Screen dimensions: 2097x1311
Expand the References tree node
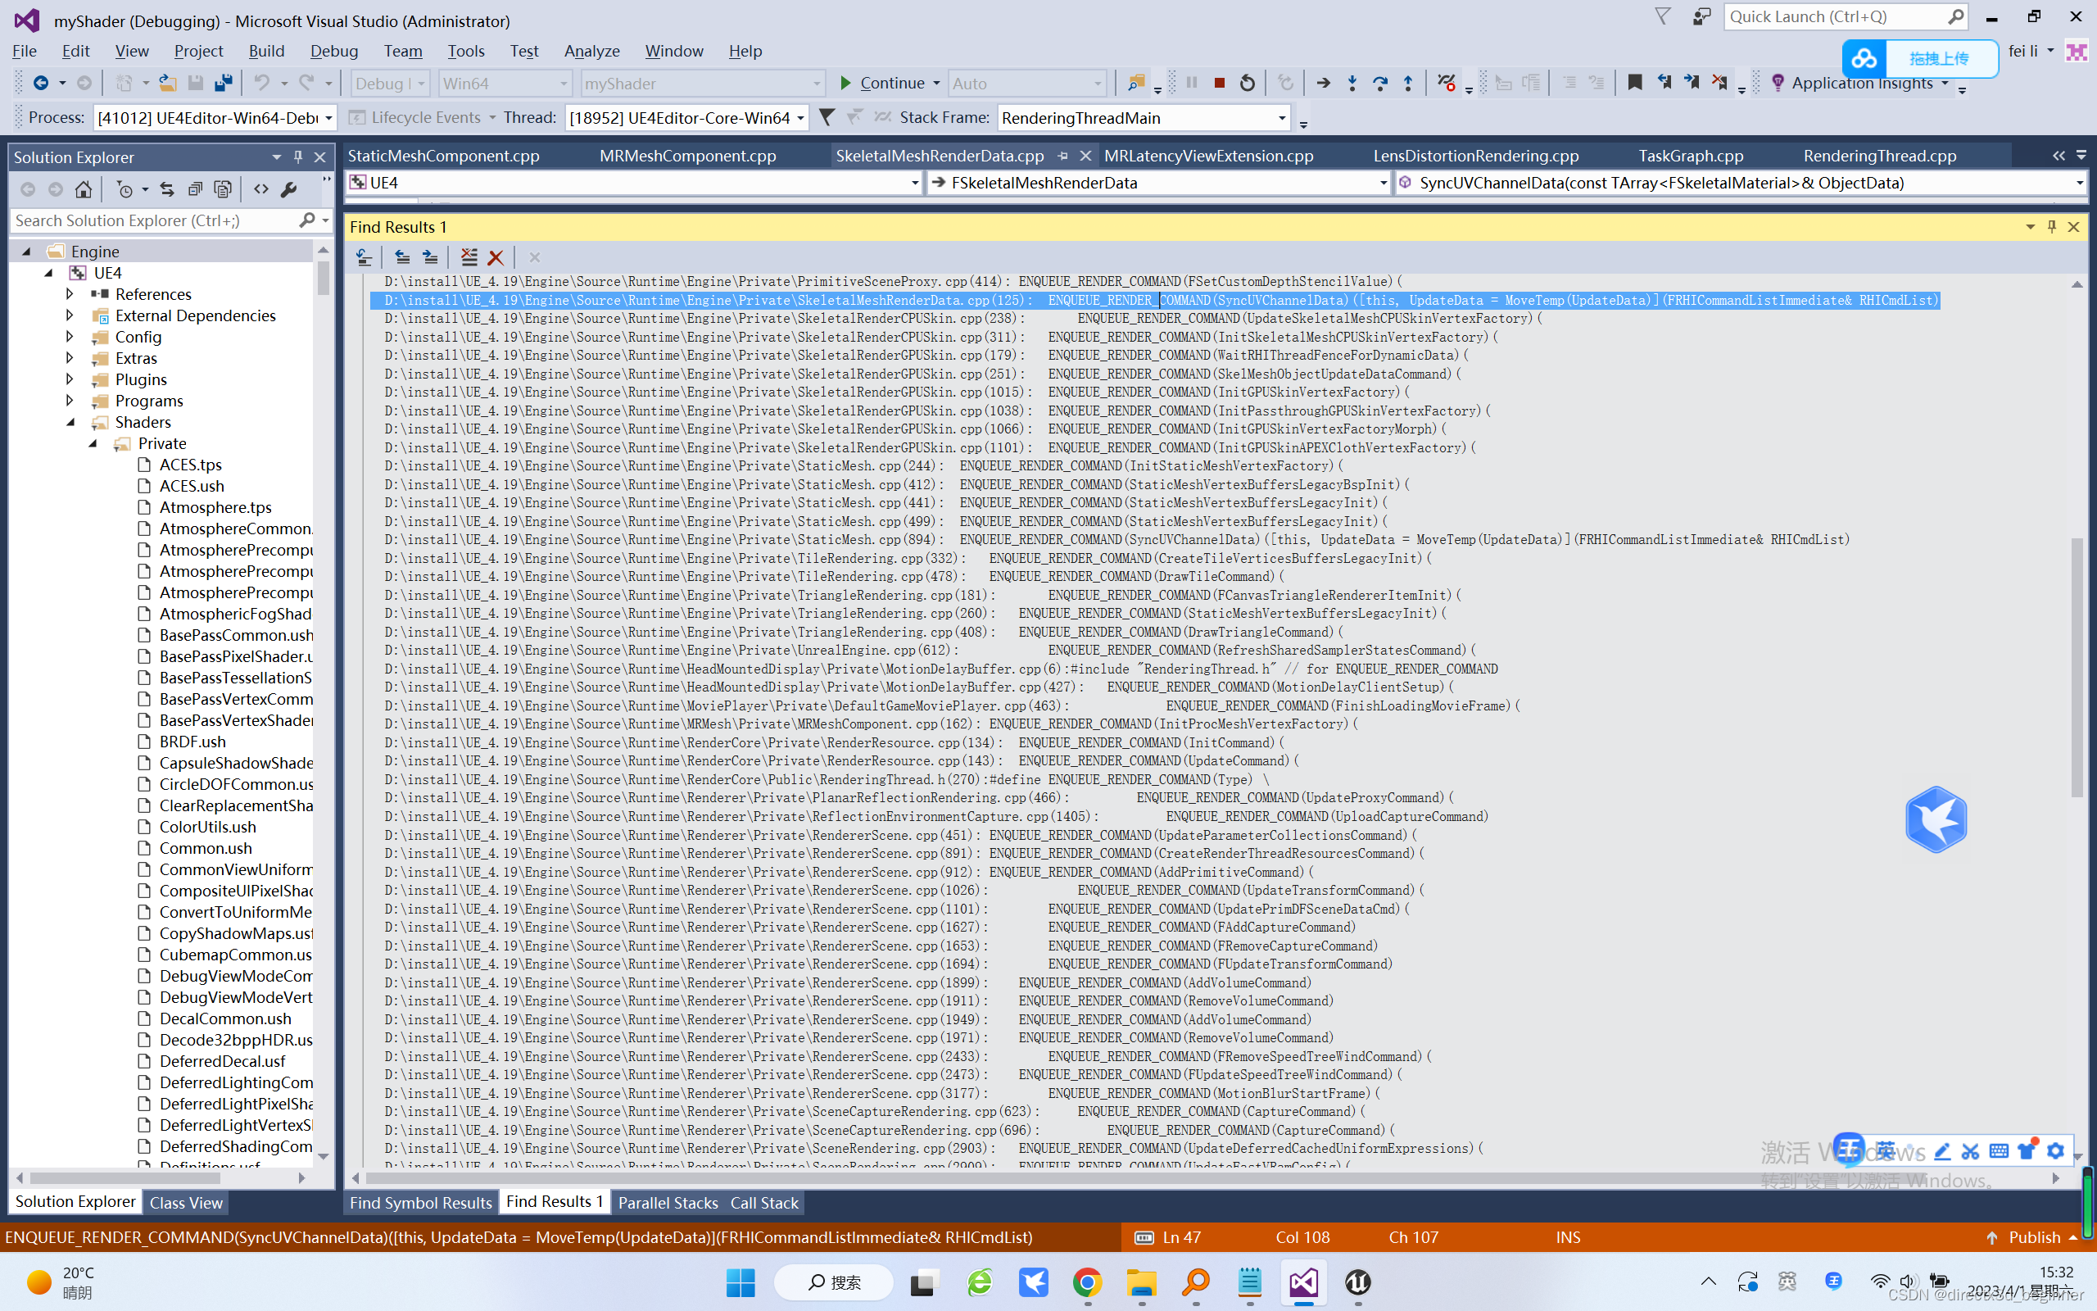point(70,294)
